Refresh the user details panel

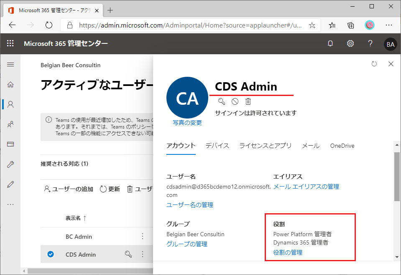click(374, 64)
